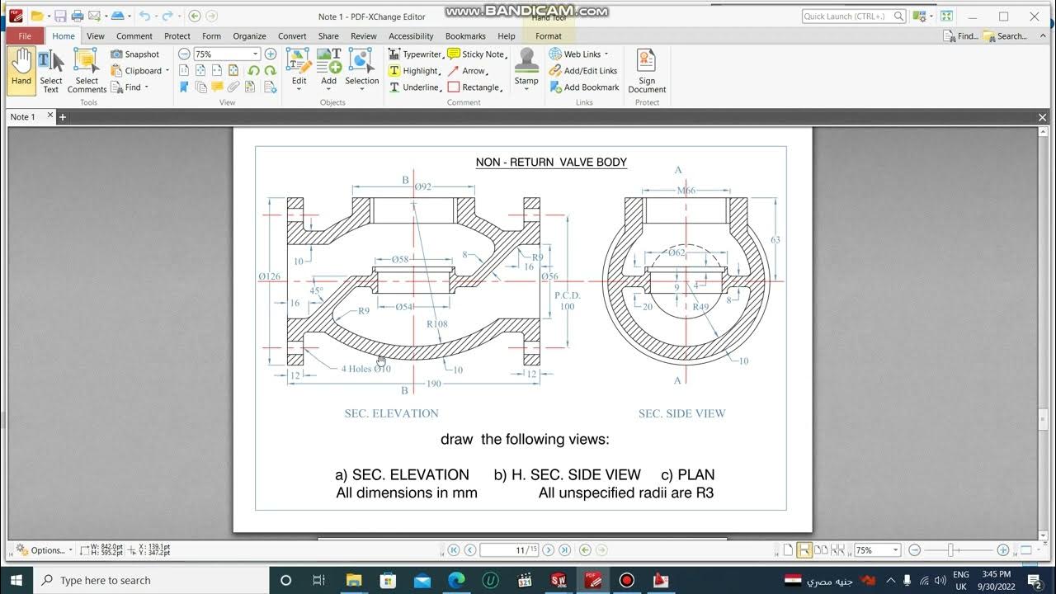The height and width of the screenshot is (594, 1056).
Task: Click Add Bookmark in Links group
Action: coord(584,87)
